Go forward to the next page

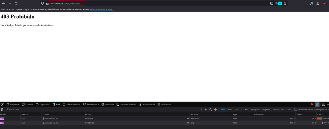click(x=10, y=3)
